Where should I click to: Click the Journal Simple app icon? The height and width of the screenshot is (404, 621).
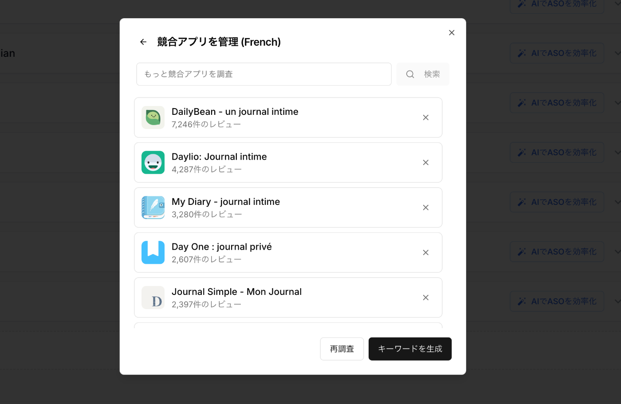(x=153, y=298)
